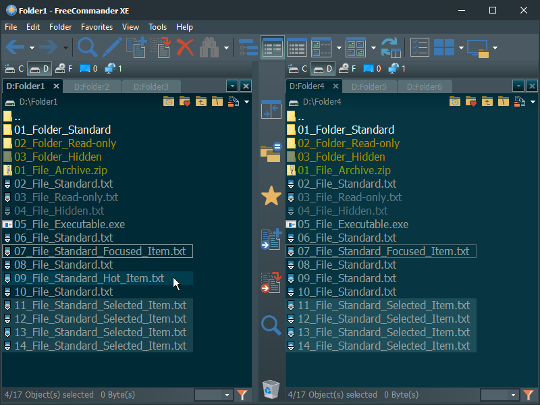
Task: Click the left panel orange filter icon
Action: click(243, 395)
